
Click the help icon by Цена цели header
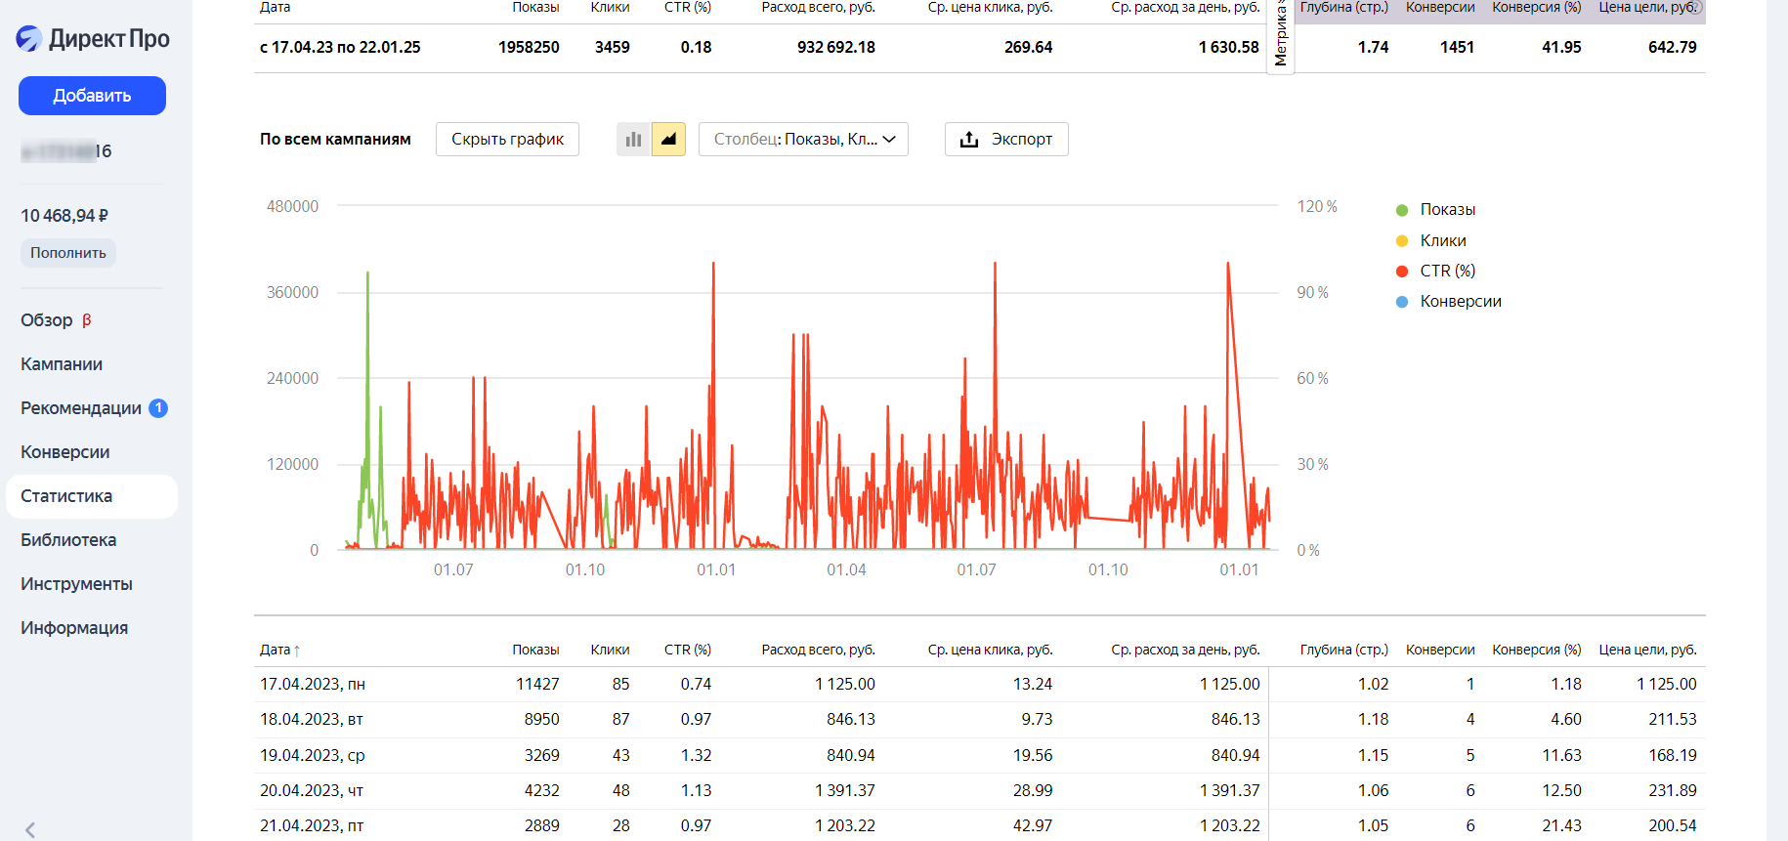[x=1697, y=8]
